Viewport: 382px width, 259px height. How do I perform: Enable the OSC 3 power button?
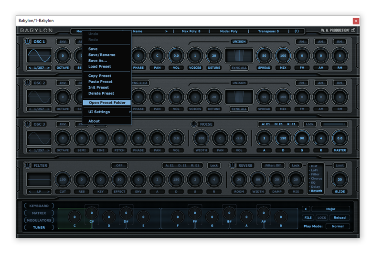click(x=27, y=124)
